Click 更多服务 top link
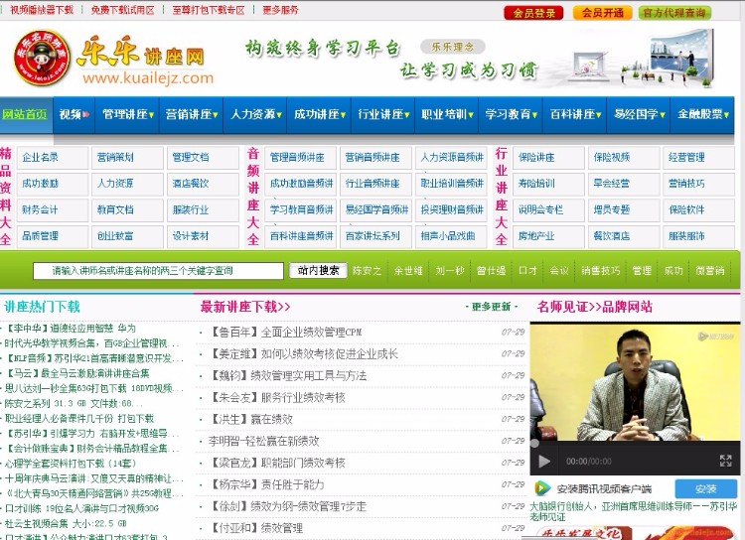The width and height of the screenshot is (745, 540). point(280,10)
